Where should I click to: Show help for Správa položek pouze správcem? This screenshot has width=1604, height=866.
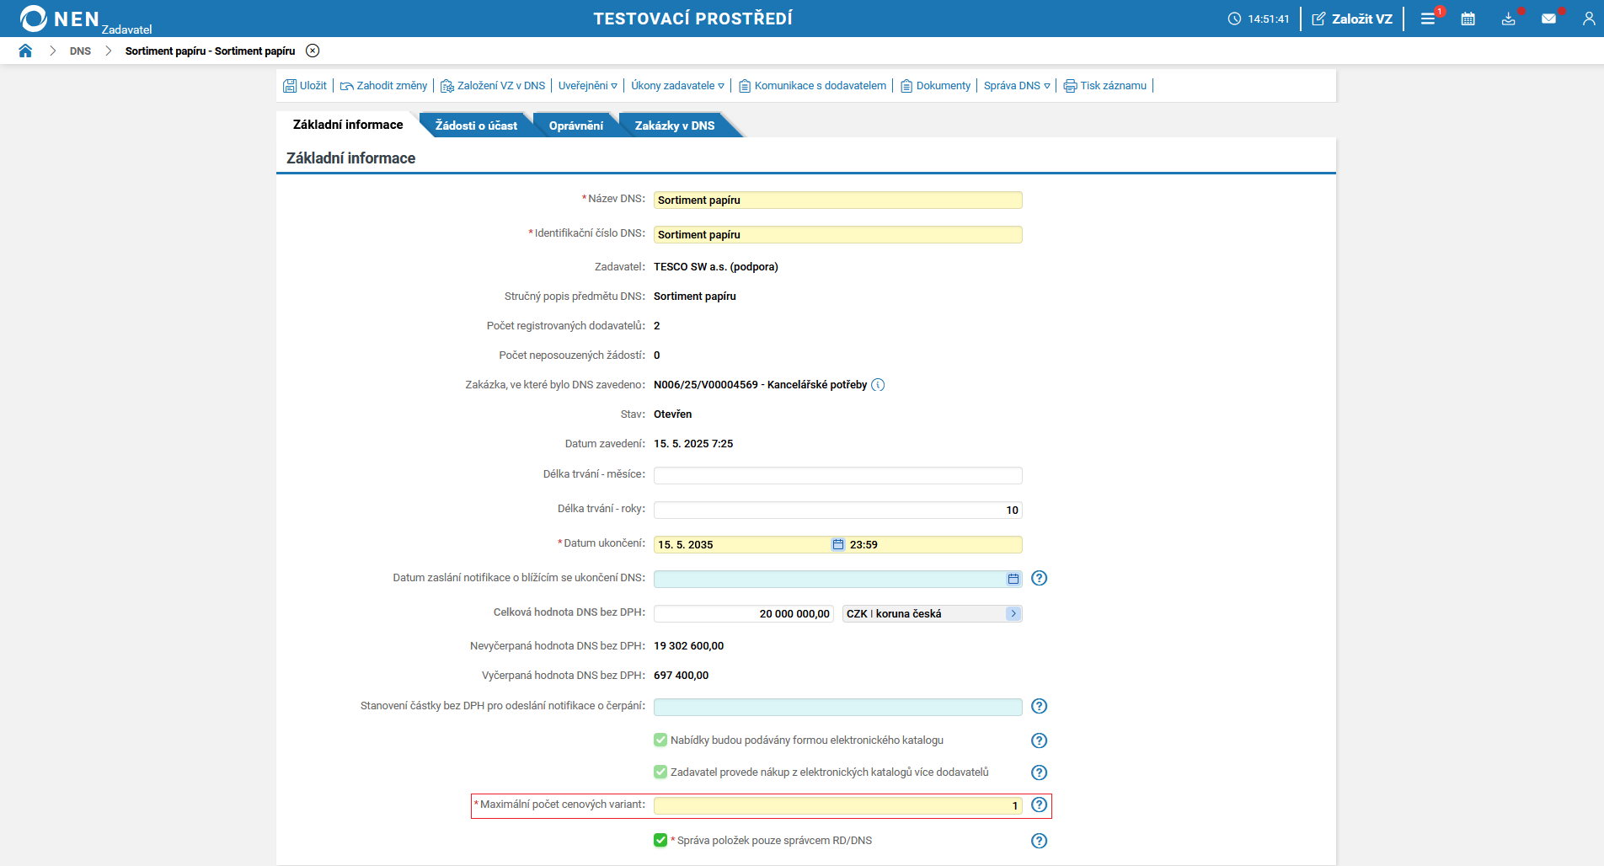[x=1040, y=841]
